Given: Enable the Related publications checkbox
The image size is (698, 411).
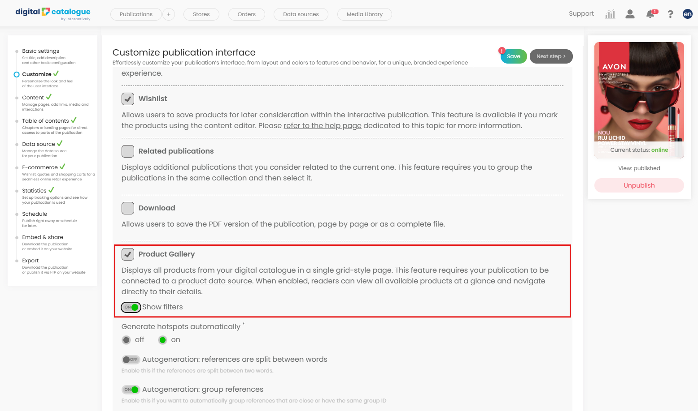Looking at the screenshot, I should coord(128,151).
